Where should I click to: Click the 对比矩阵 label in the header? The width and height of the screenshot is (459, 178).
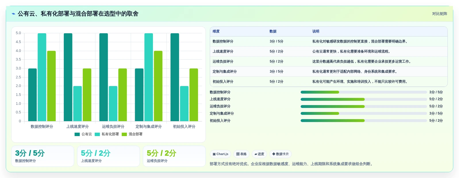point(439,14)
